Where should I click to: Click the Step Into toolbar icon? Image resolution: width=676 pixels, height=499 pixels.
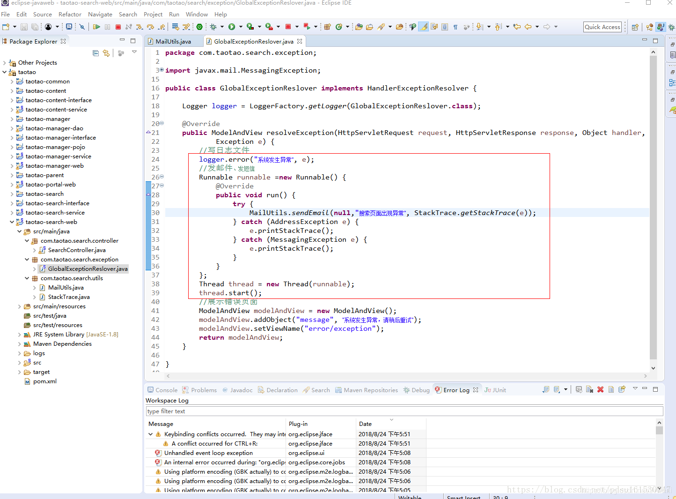(140, 27)
